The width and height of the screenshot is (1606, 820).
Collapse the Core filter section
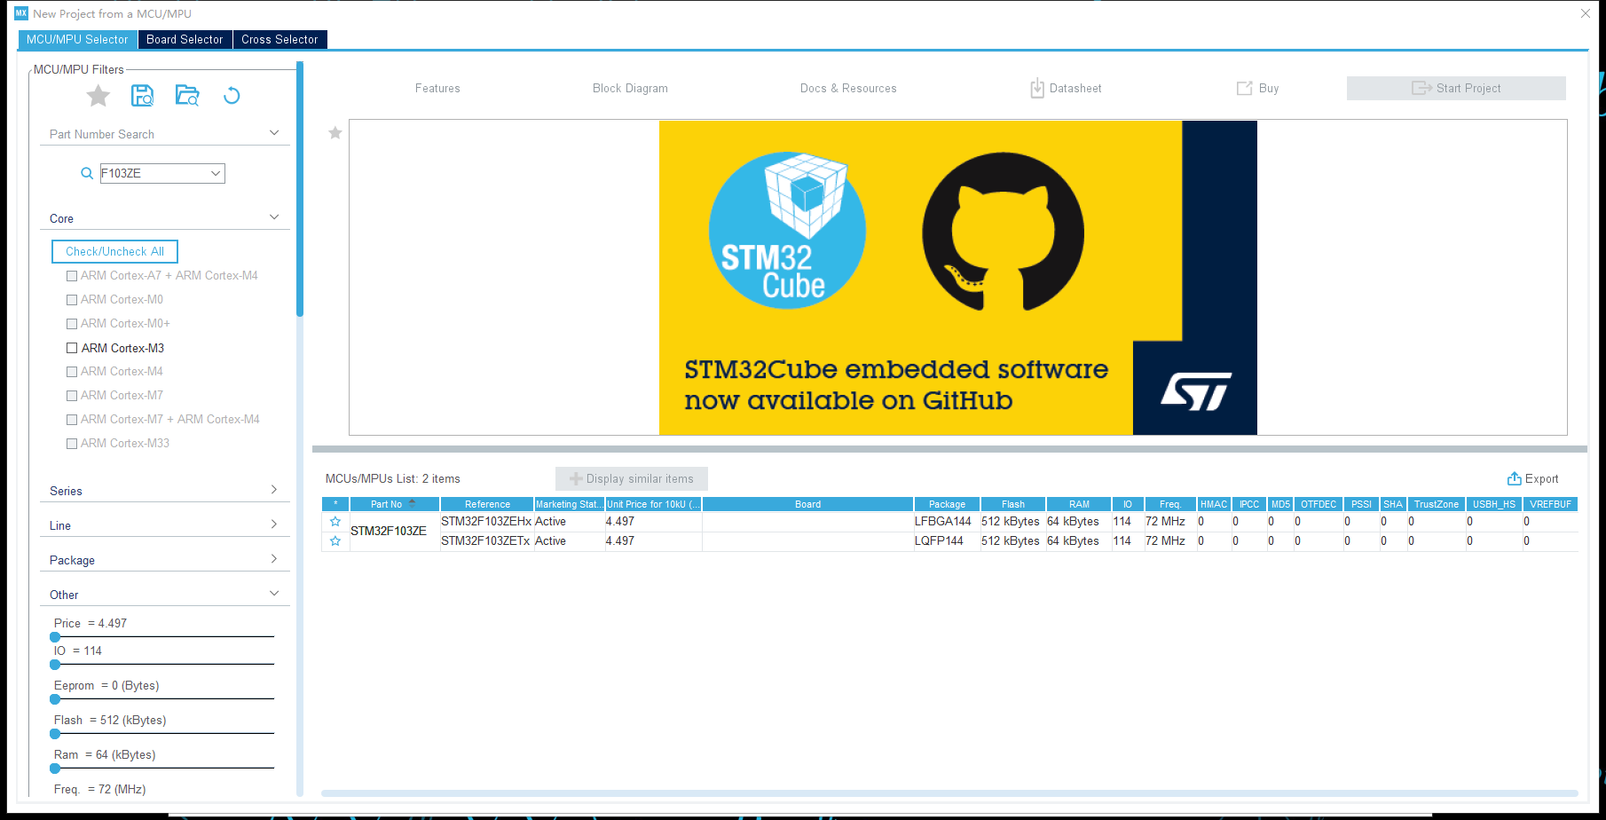coord(274,217)
